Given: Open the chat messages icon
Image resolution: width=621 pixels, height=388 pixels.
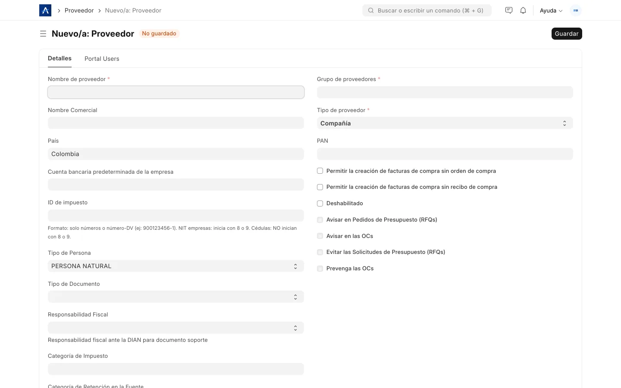Looking at the screenshot, I should coord(509,10).
